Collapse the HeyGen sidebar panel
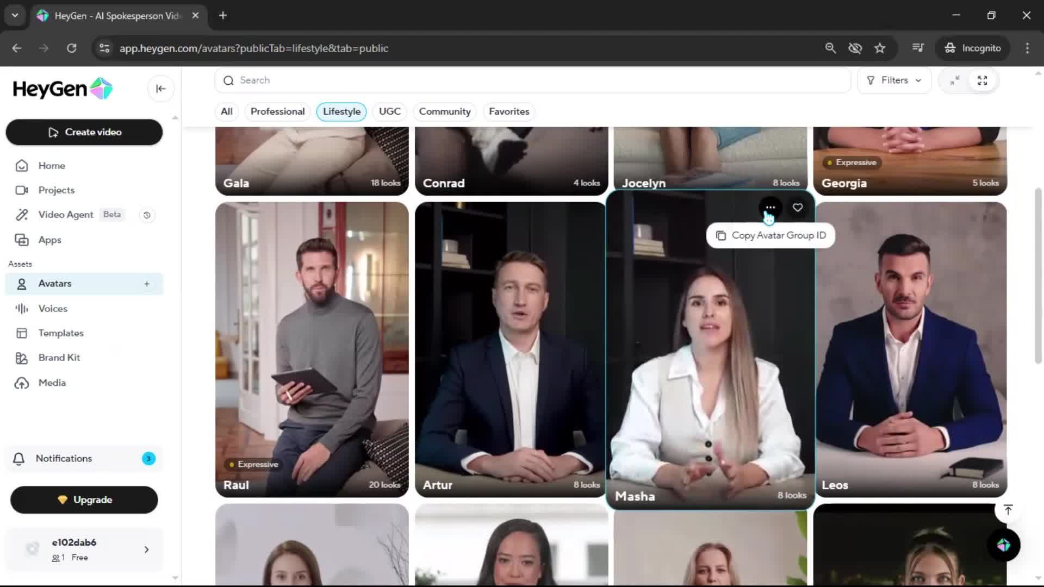 160,89
